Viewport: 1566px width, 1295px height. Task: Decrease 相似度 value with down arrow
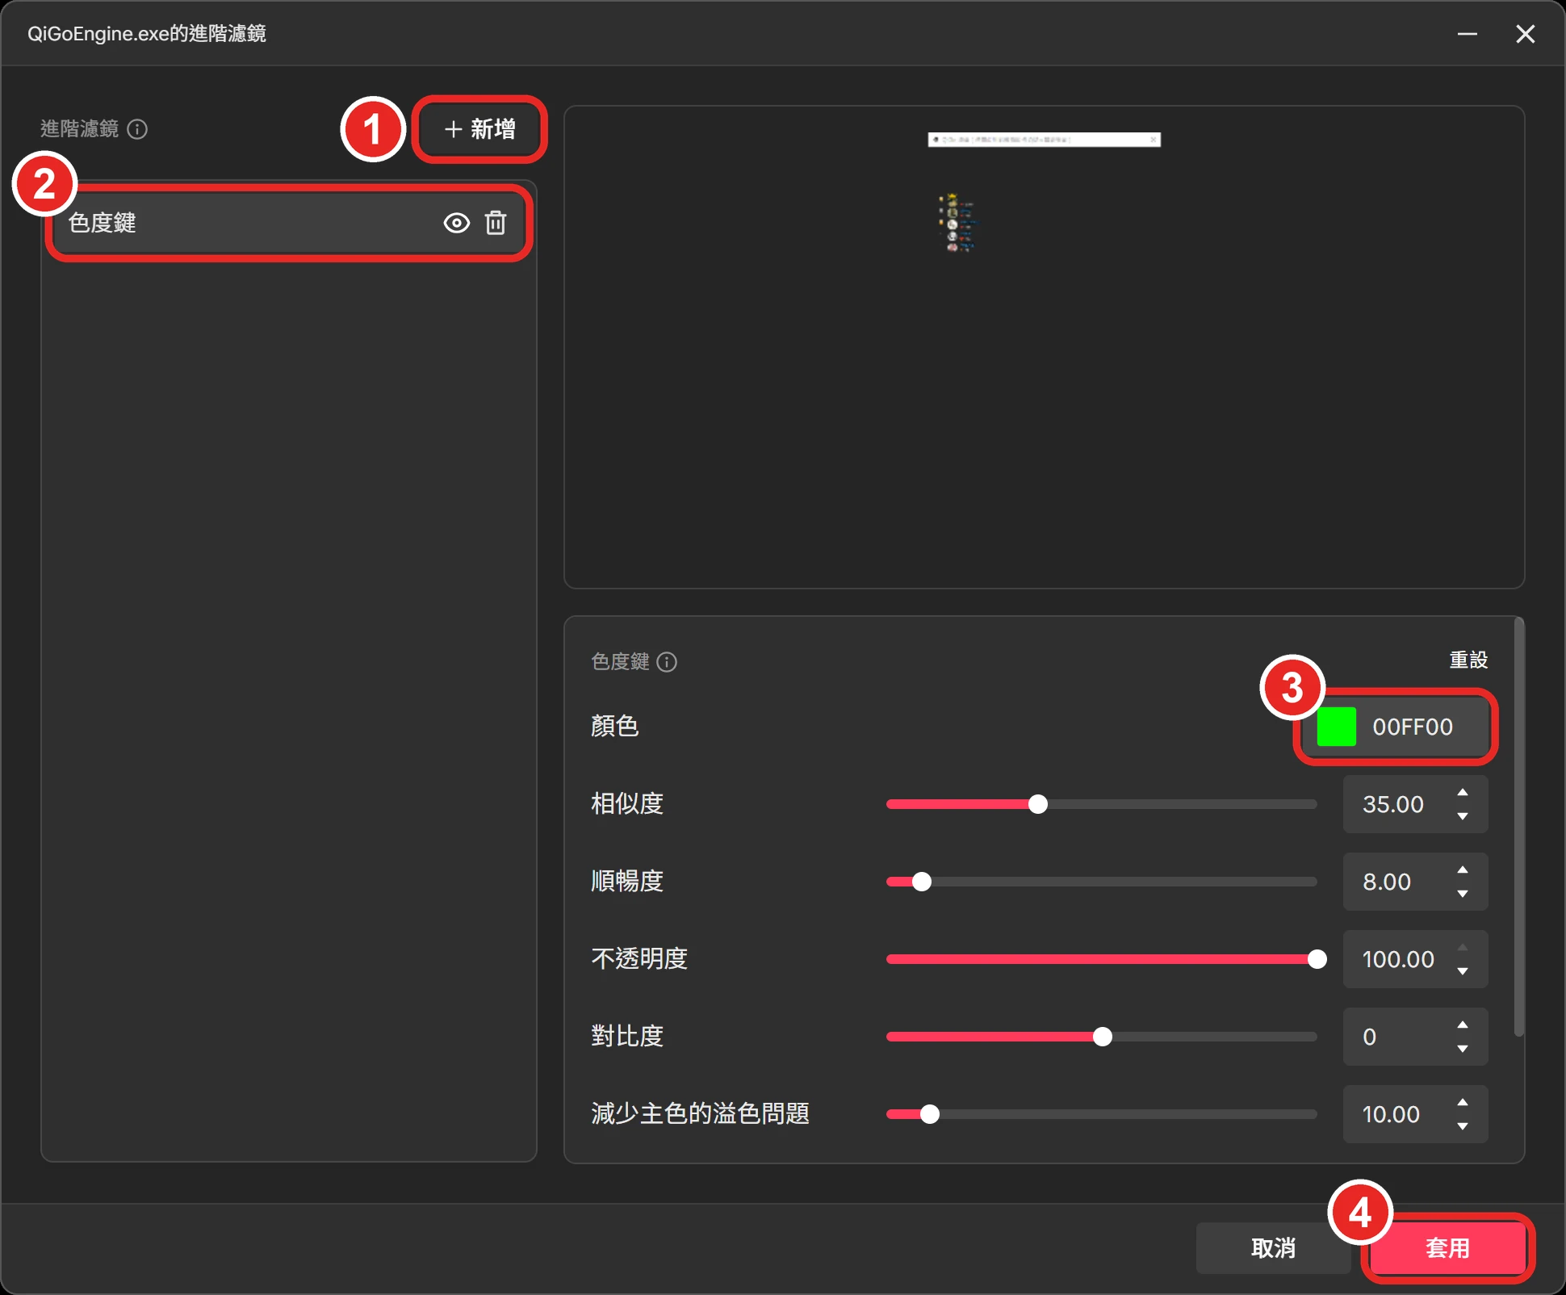tap(1462, 816)
